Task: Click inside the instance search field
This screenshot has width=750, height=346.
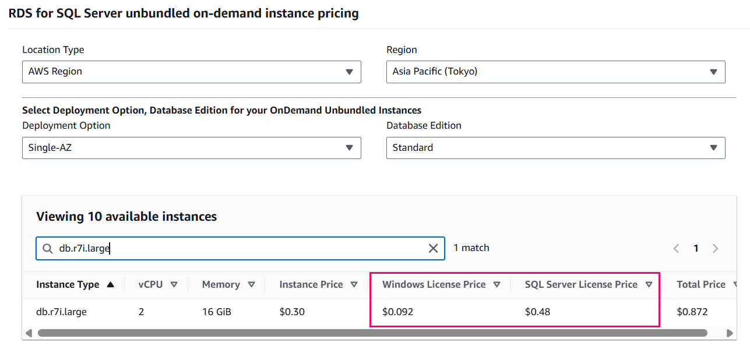Action: pos(233,248)
